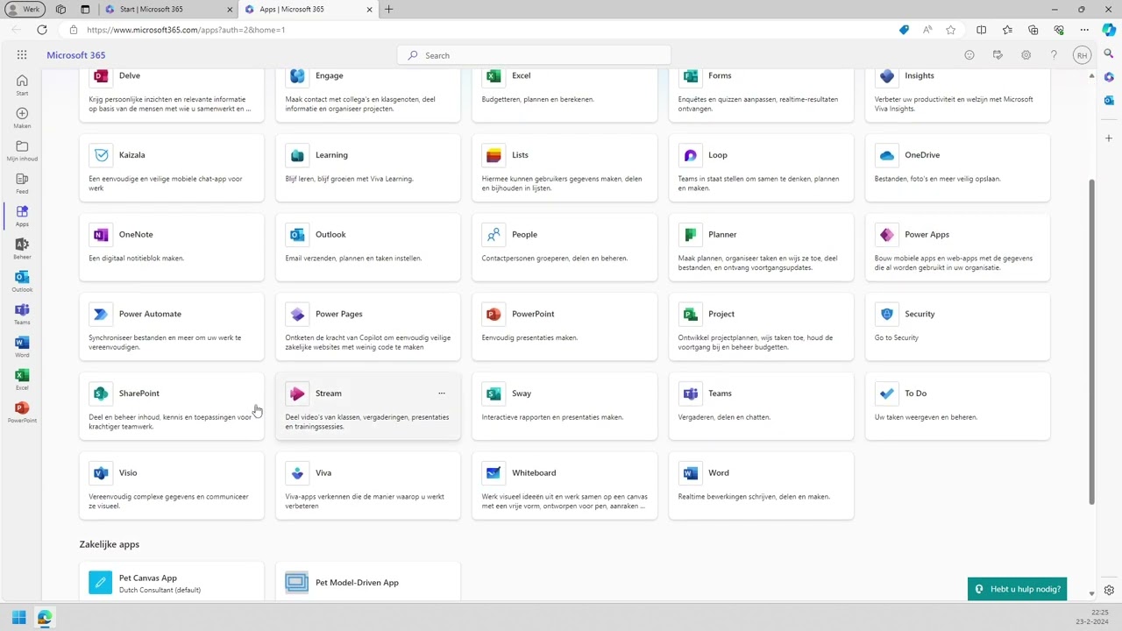Open the Outlook tile icon
Viewport: 1122px width, 631px height.
coord(297,235)
